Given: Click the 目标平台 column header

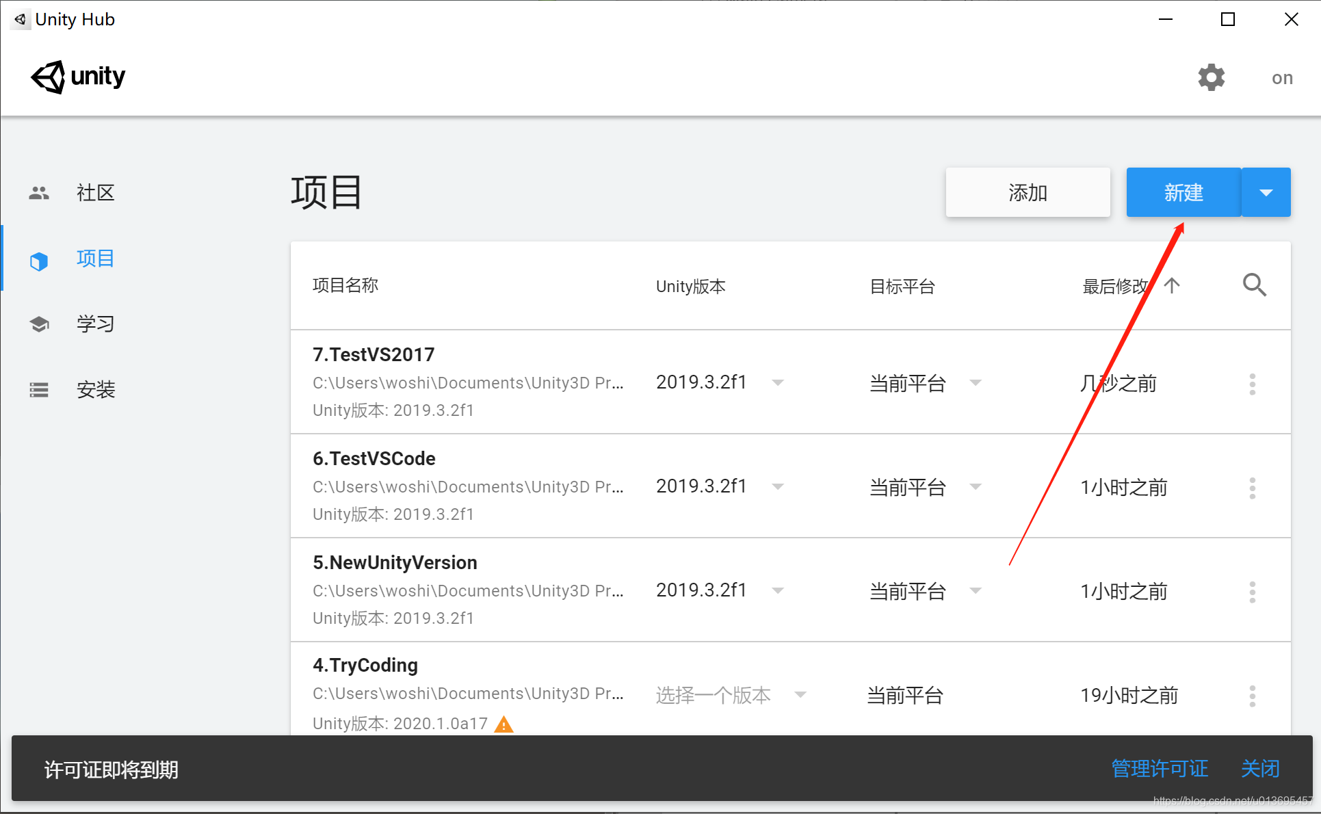Looking at the screenshot, I should click(x=902, y=286).
